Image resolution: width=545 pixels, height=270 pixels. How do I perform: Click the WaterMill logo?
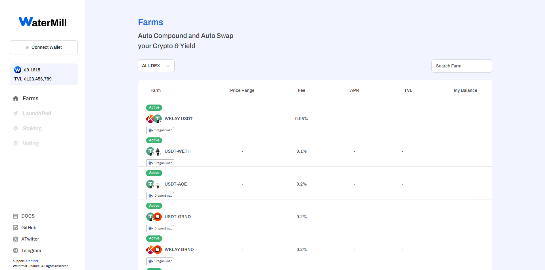tap(43, 22)
